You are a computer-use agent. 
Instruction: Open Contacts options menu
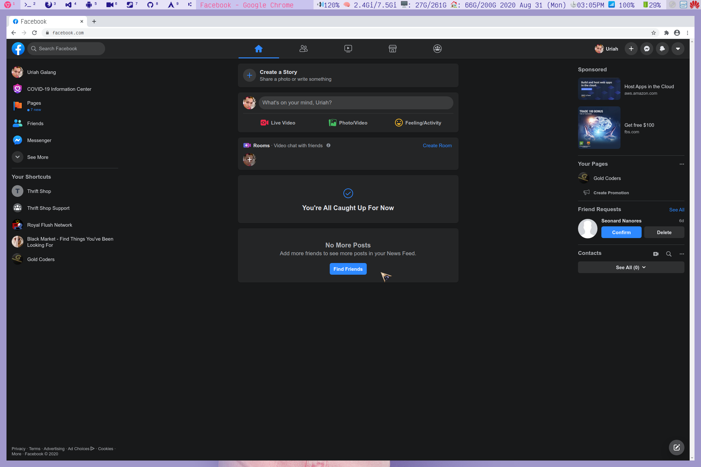point(682,254)
